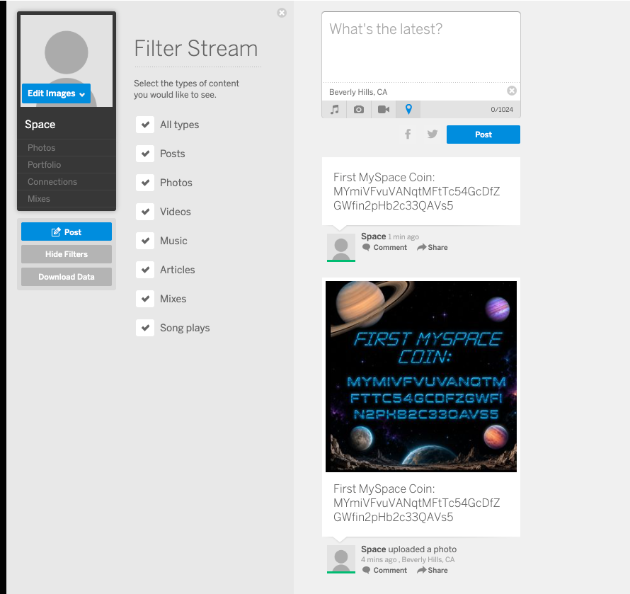
Task: Click Download Data button
Action: pyautogui.click(x=67, y=277)
